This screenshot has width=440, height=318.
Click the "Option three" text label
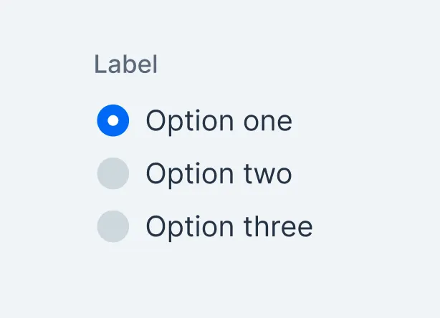click(229, 226)
